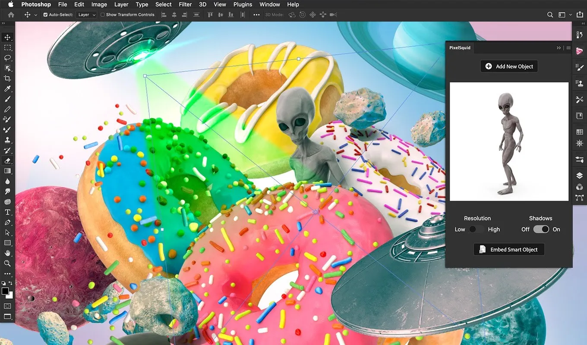Screen dimensions: 587x345
Task: Open the Plugins menu
Action: [243, 4]
